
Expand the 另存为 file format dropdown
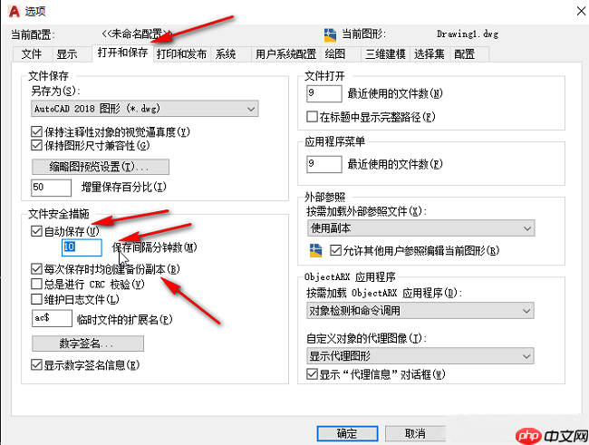[x=145, y=109]
